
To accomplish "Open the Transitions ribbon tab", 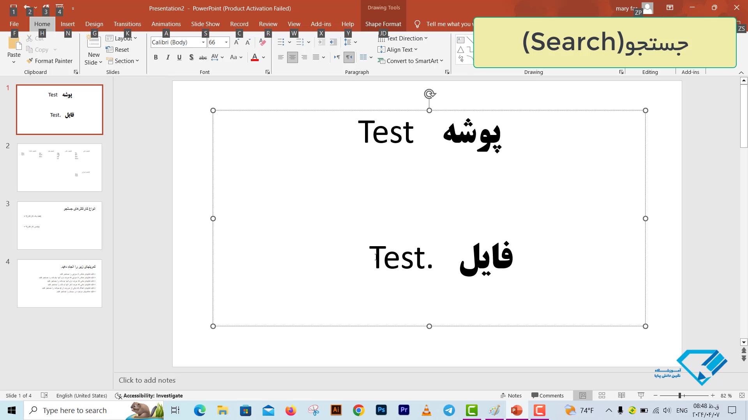I will click(x=127, y=24).
